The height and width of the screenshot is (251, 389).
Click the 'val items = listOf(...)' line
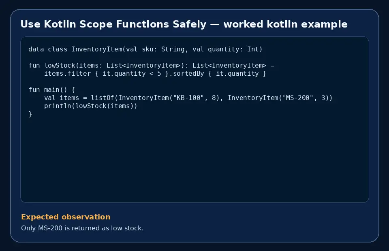click(188, 98)
